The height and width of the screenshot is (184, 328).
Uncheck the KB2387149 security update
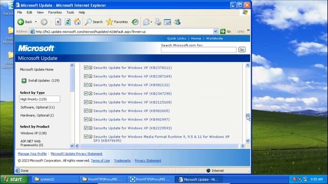pyautogui.click(x=86, y=76)
